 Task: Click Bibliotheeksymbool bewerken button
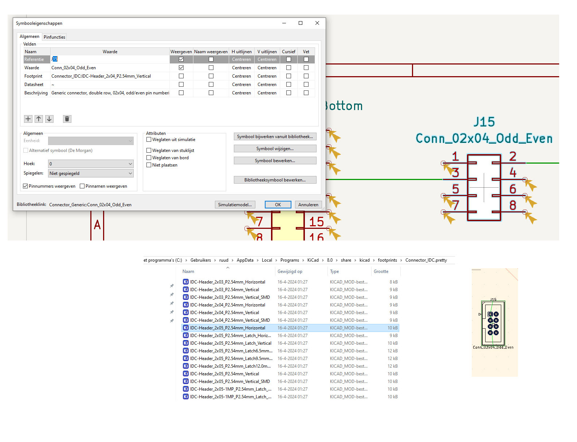(275, 180)
